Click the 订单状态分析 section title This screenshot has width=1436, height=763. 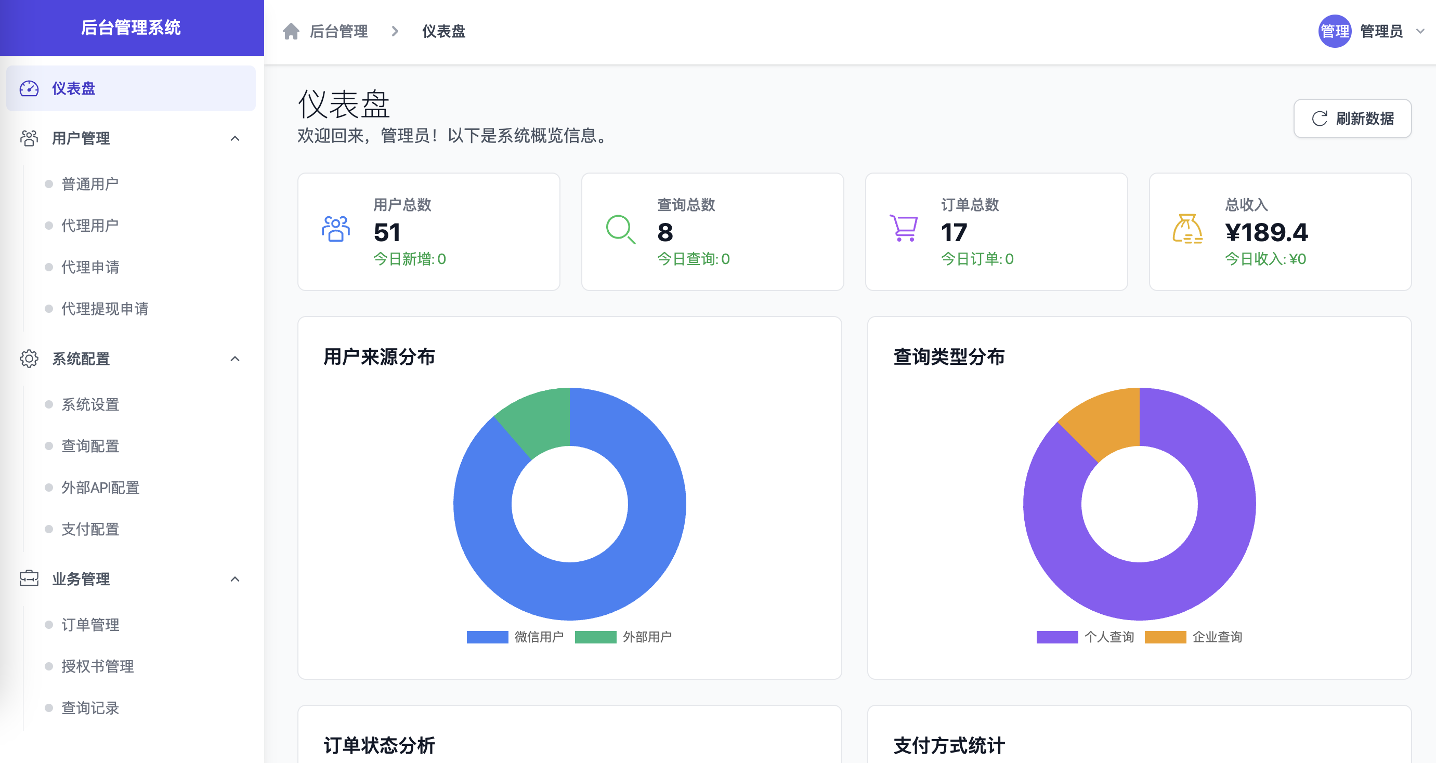pos(379,746)
